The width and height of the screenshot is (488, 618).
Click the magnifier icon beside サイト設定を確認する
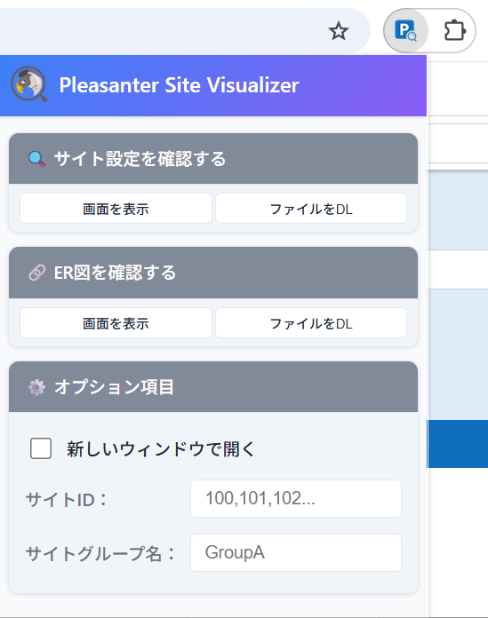[36, 159]
